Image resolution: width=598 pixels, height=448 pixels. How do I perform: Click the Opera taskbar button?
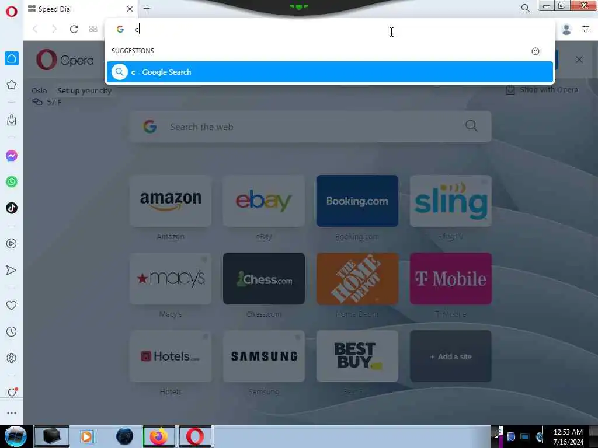click(195, 436)
